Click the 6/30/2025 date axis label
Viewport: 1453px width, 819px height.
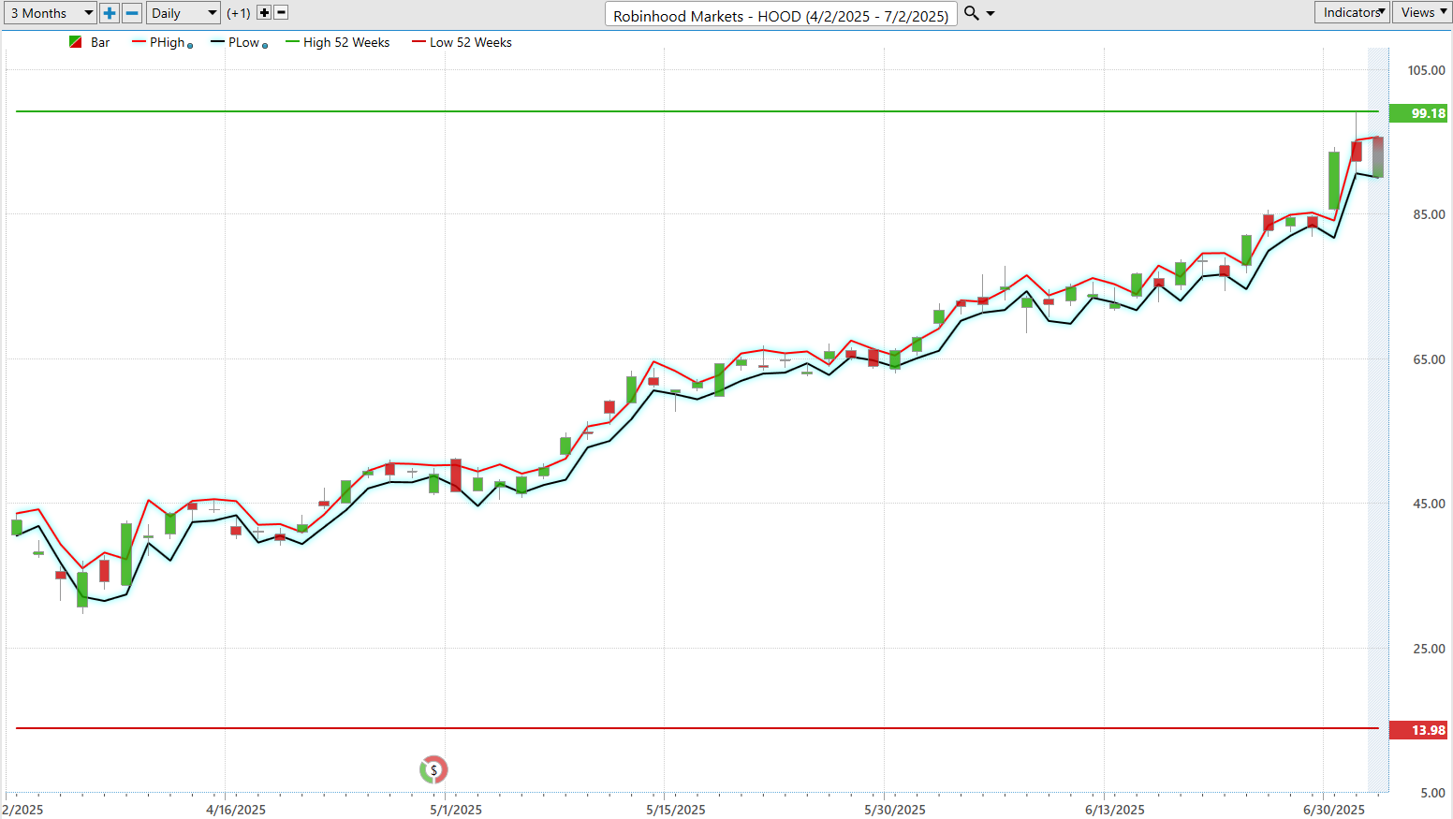point(1334,810)
